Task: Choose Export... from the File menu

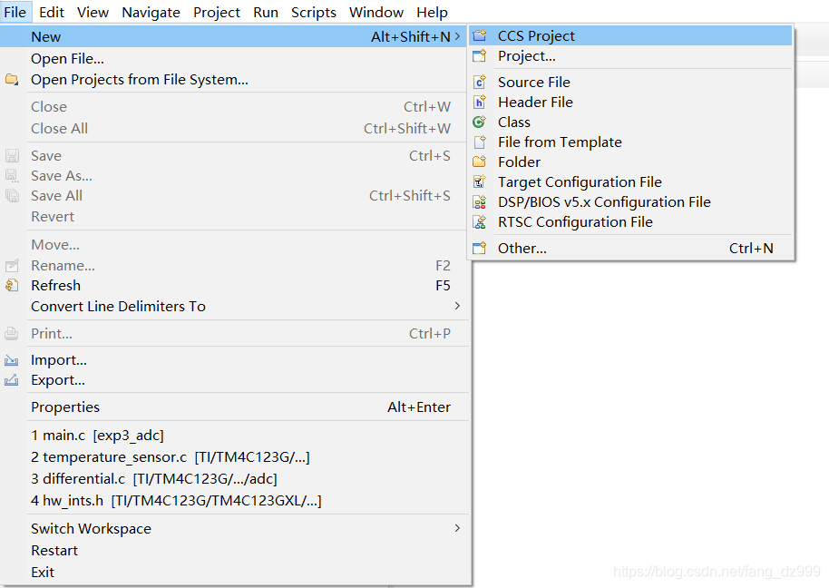Action: (235, 380)
